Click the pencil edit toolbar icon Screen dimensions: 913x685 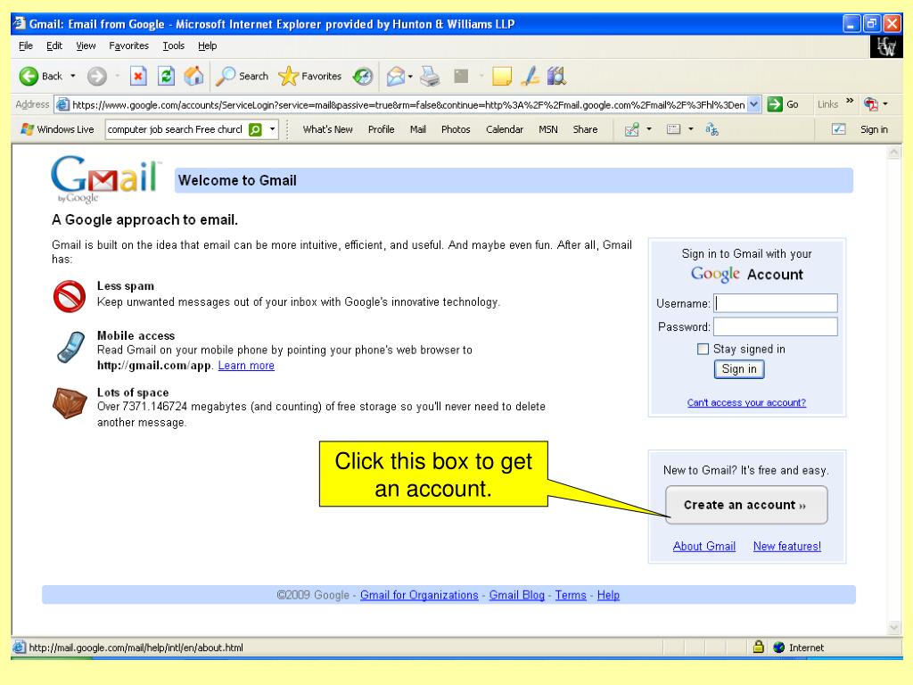click(x=530, y=77)
